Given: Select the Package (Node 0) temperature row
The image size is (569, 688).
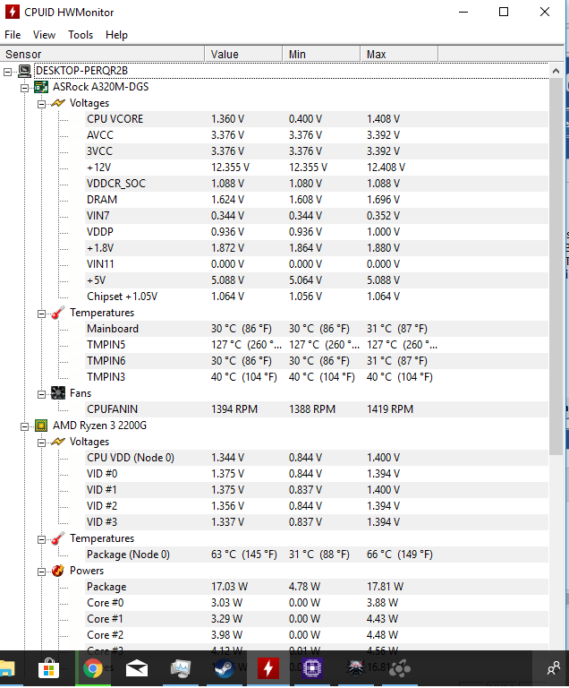Looking at the screenshot, I should pos(316,555).
